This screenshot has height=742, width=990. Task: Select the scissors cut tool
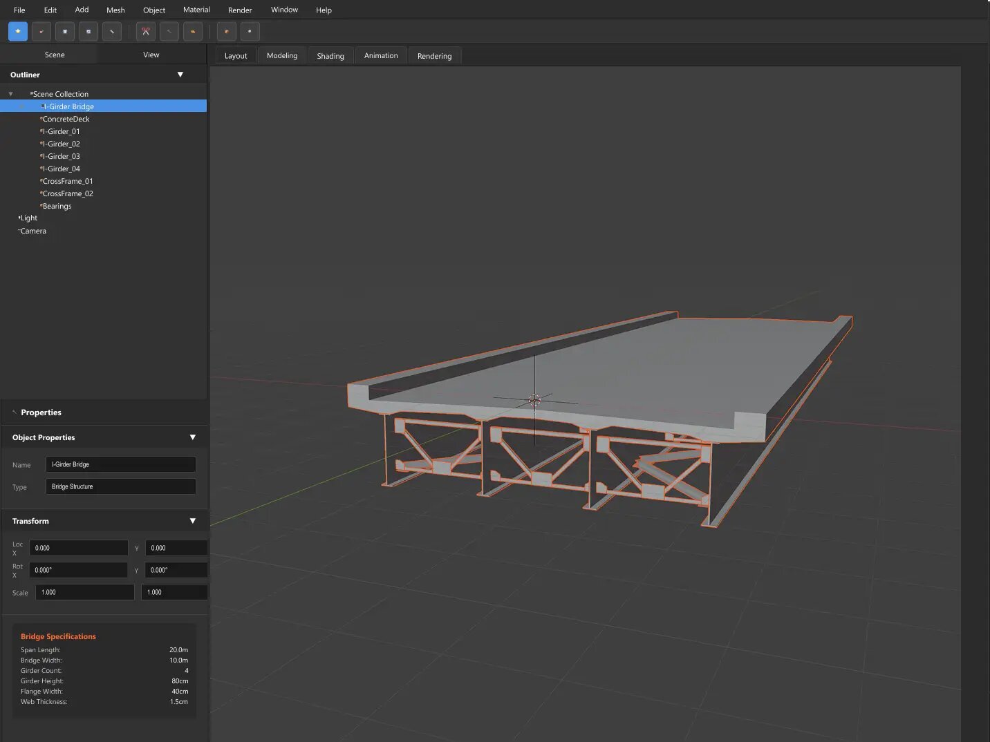point(145,31)
